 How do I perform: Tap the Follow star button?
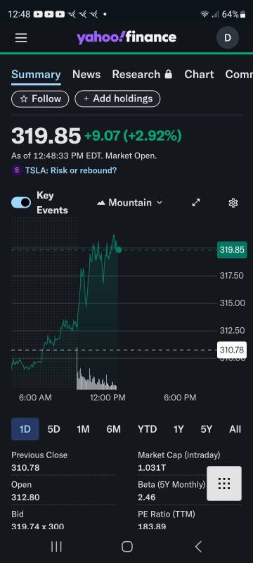click(x=40, y=99)
